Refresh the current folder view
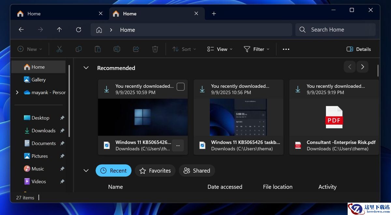Viewport: 391px width, 215px height. [79, 30]
